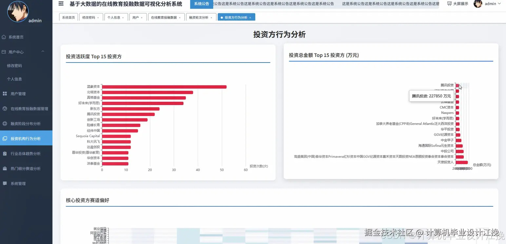The image size is (506, 244).
Task: Click the Sequoia Capital axis label
Action: 88,136
